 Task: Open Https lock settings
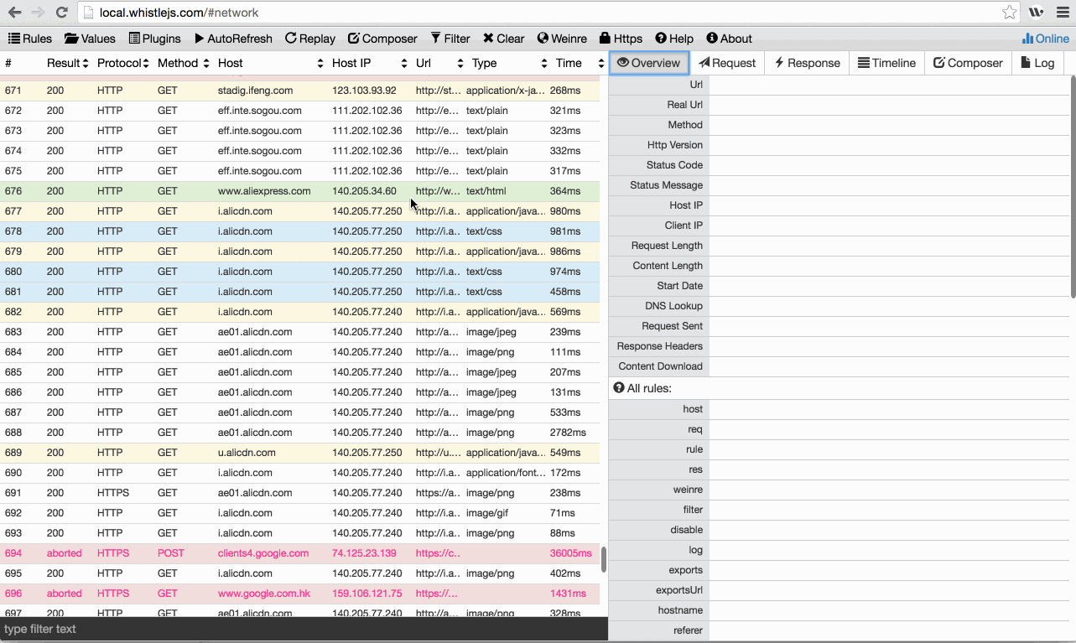click(621, 39)
